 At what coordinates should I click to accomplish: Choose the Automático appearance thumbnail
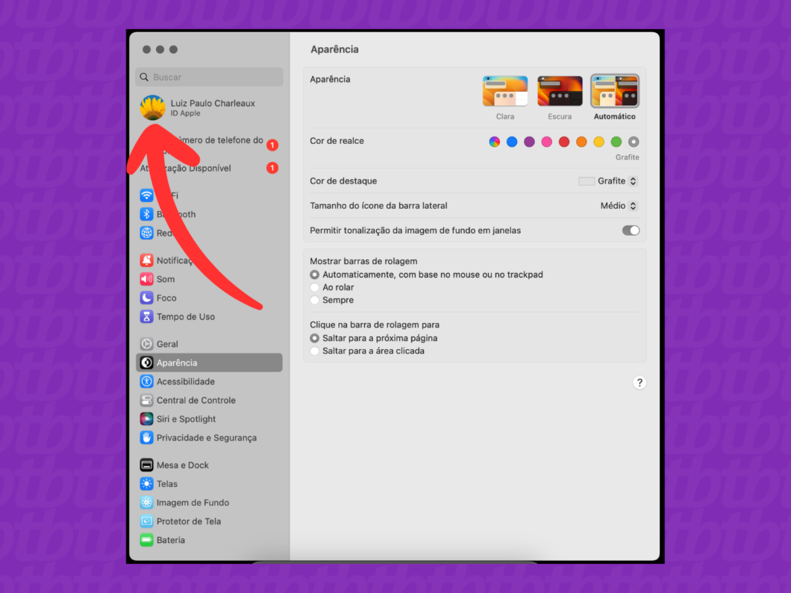(614, 91)
